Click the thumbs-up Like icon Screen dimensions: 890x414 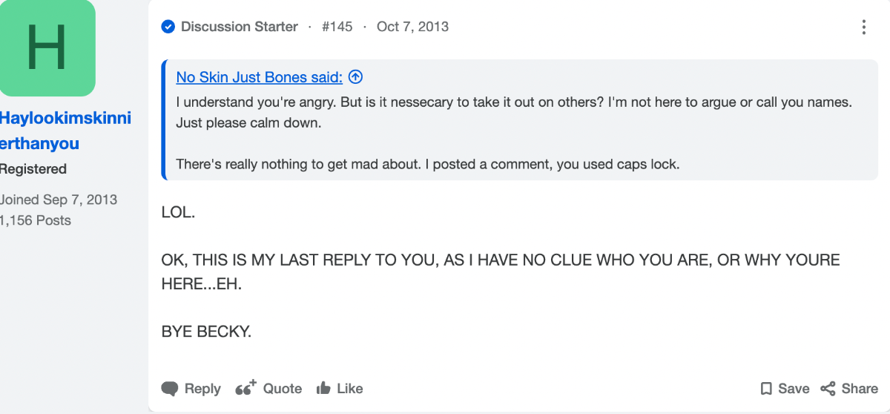(x=323, y=388)
